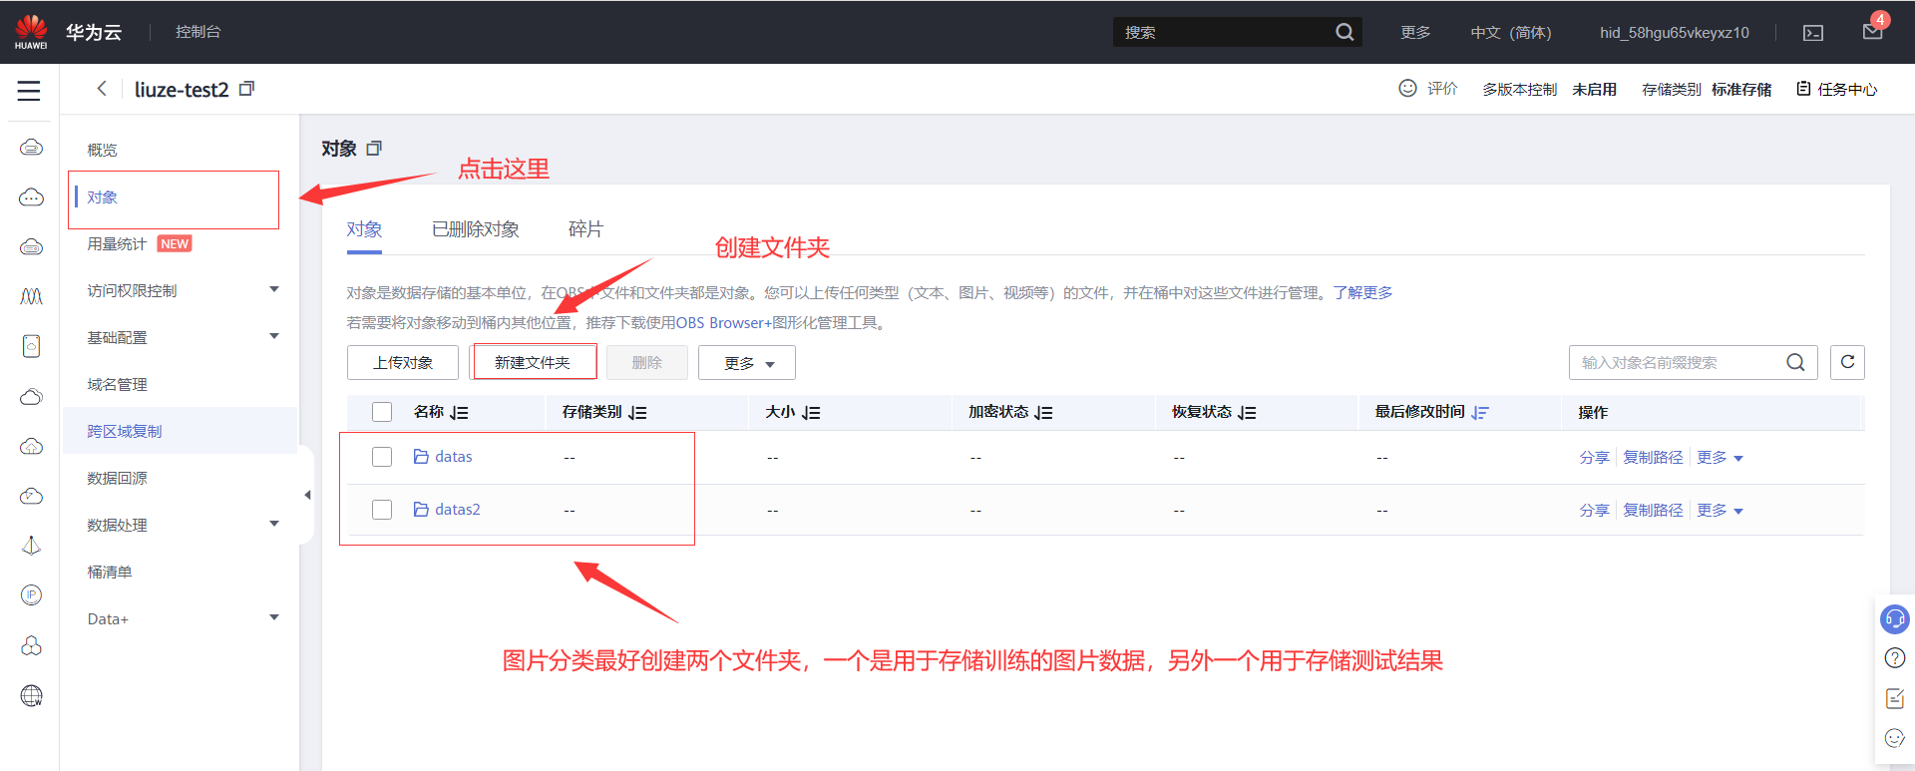Screen dimensions: 1915x771
Task: Click the IP circle icon in the left sidebar
Action: [x=31, y=595]
